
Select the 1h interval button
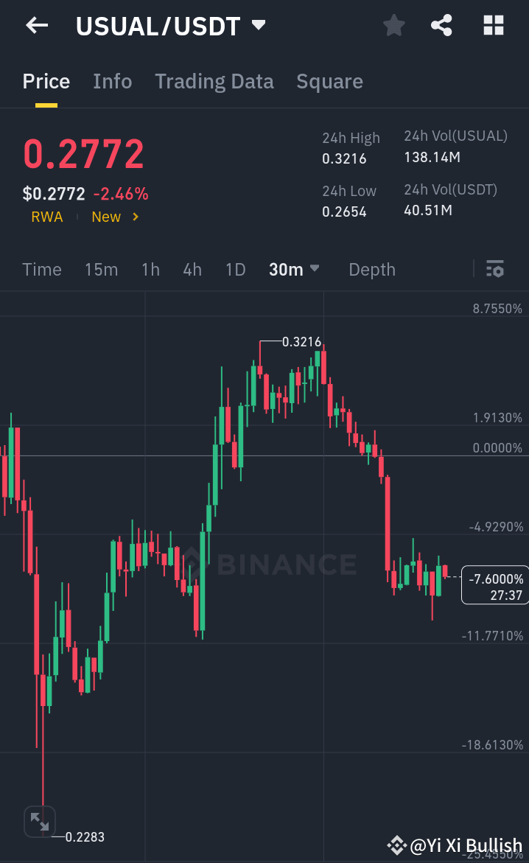click(x=150, y=269)
